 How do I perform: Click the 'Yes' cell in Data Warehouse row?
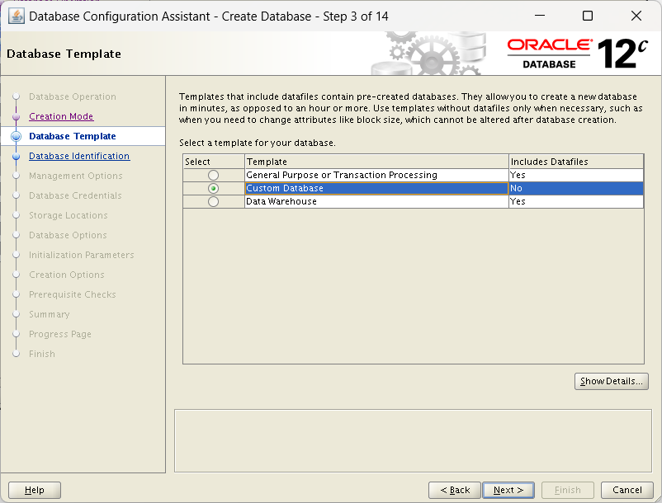[x=576, y=201]
